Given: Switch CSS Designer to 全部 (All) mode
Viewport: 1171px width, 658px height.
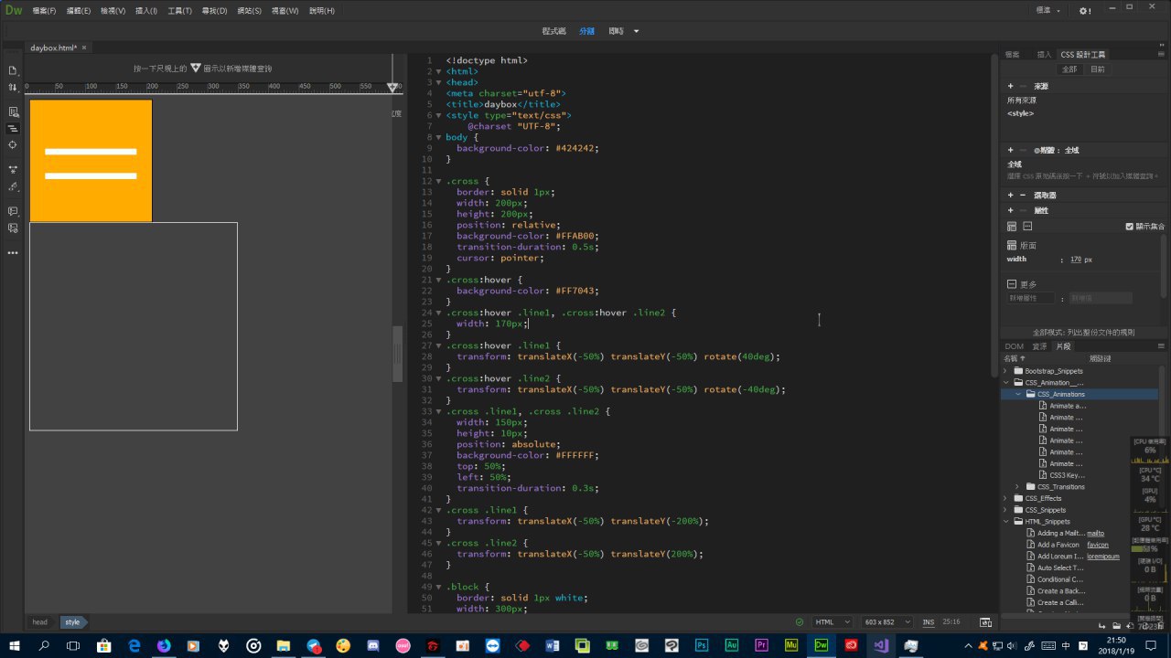Looking at the screenshot, I should tap(1069, 69).
